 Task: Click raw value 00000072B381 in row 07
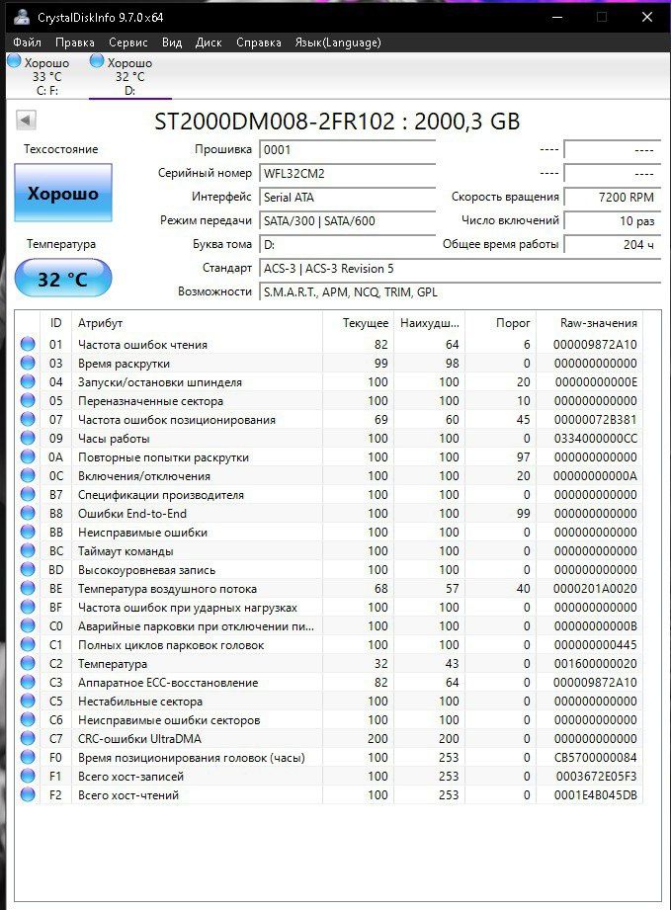point(596,419)
